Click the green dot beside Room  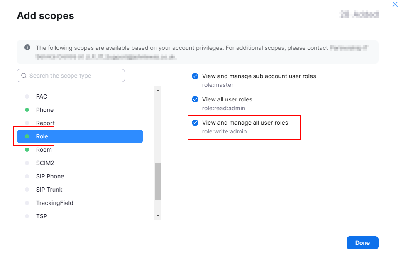pyautogui.click(x=27, y=150)
